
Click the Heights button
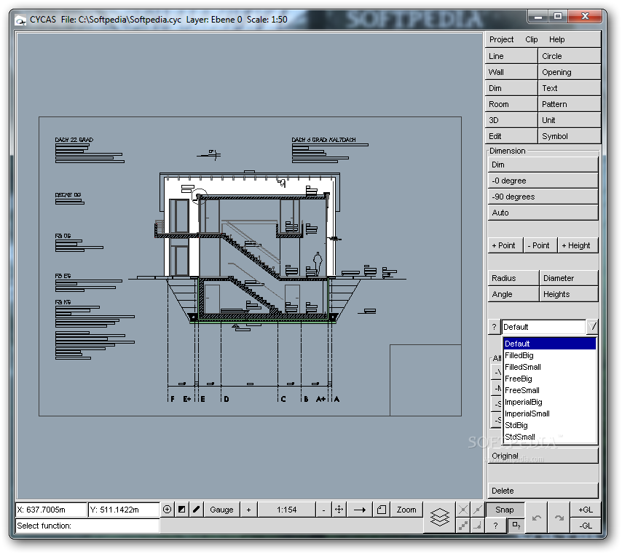point(568,294)
